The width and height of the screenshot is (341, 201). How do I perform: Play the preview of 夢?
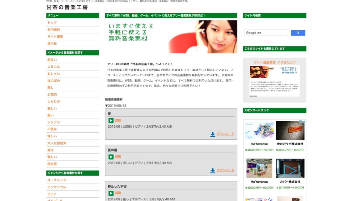[x=111, y=120]
